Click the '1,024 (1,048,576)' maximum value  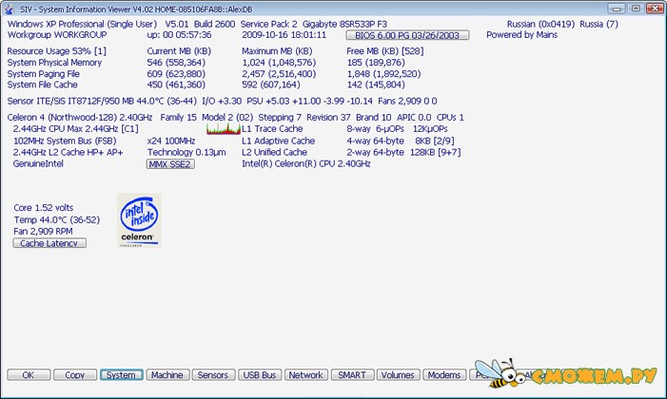pyautogui.click(x=279, y=63)
